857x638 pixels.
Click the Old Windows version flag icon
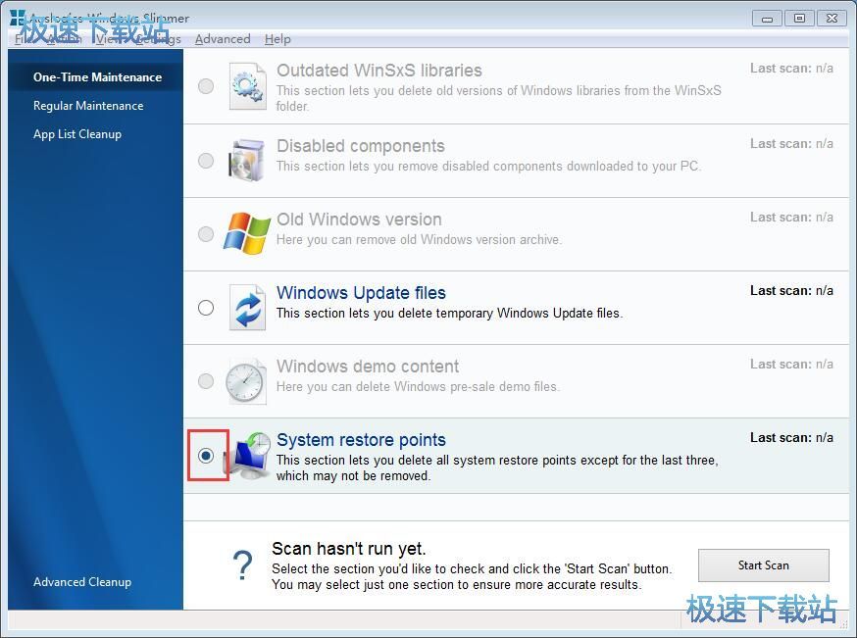pos(247,234)
